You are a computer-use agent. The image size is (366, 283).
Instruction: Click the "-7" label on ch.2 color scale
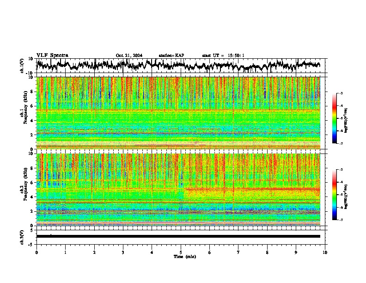[x=341, y=220]
